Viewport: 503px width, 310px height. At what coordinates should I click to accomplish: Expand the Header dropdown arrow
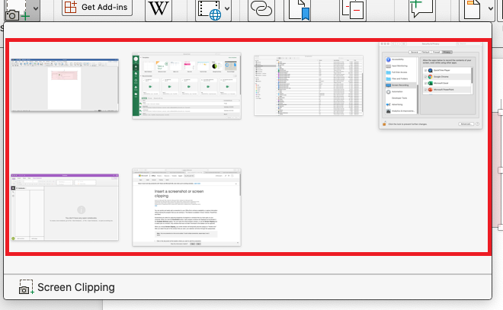coord(491,9)
